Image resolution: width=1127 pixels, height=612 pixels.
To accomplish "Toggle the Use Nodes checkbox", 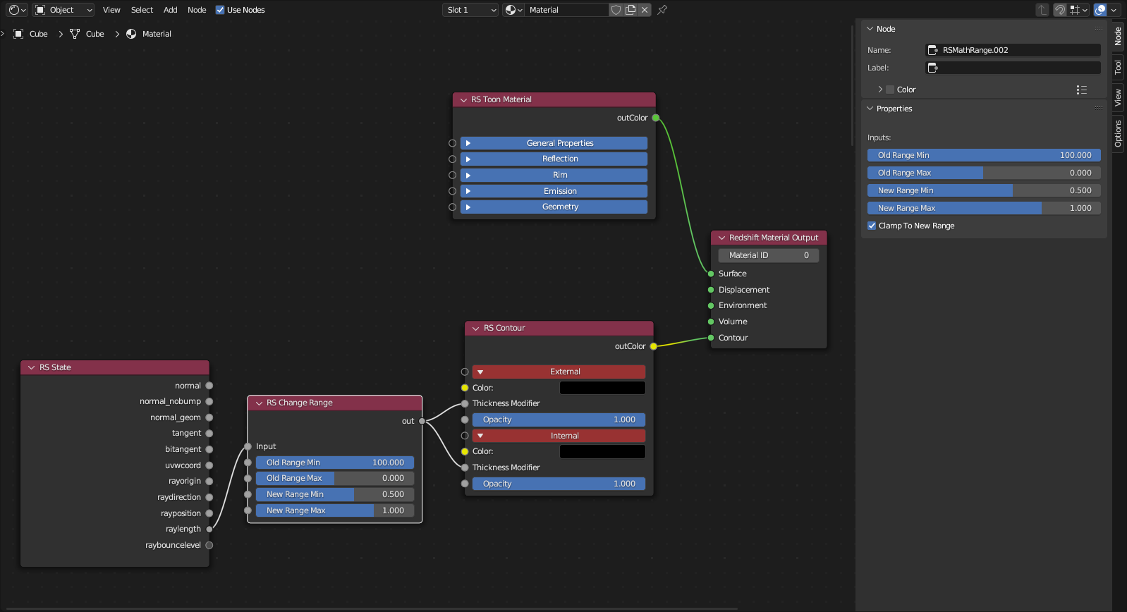I will (220, 10).
